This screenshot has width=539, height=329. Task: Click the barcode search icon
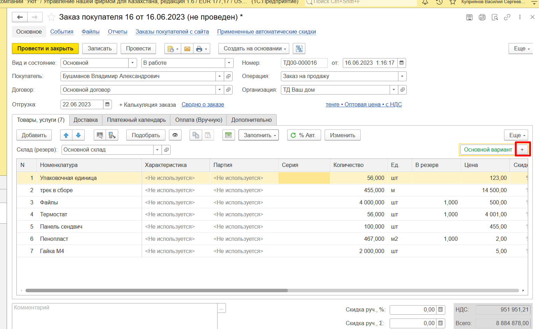pos(100,135)
